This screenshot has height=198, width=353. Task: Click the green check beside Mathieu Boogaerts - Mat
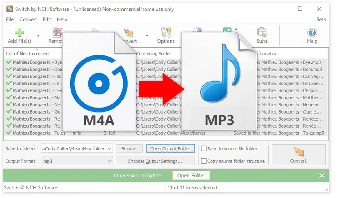click(x=9, y=97)
